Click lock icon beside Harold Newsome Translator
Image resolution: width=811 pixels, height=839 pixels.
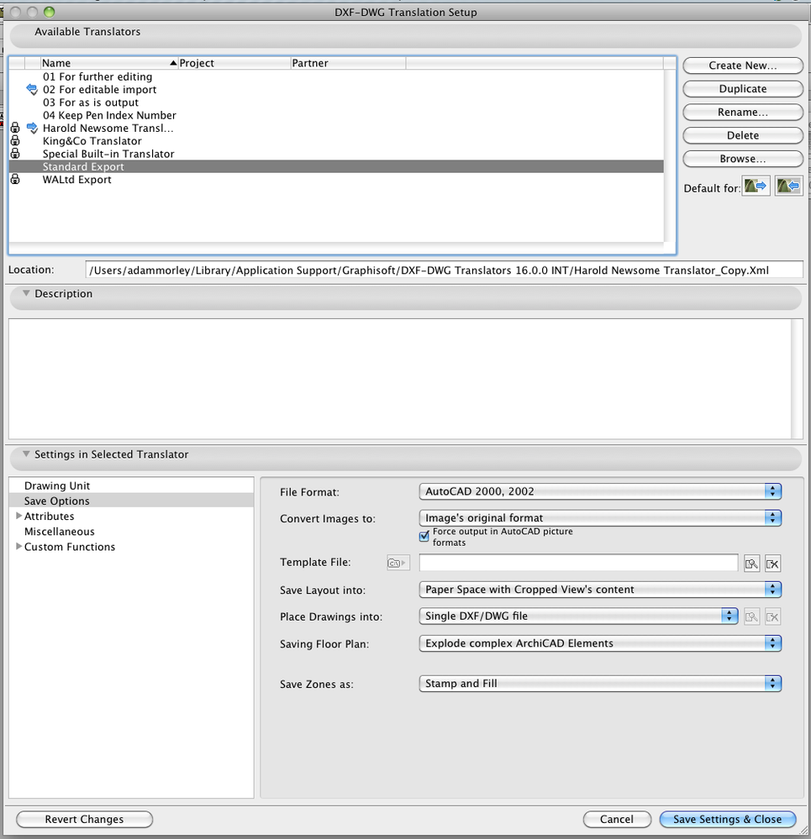pyautogui.click(x=15, y=128)
